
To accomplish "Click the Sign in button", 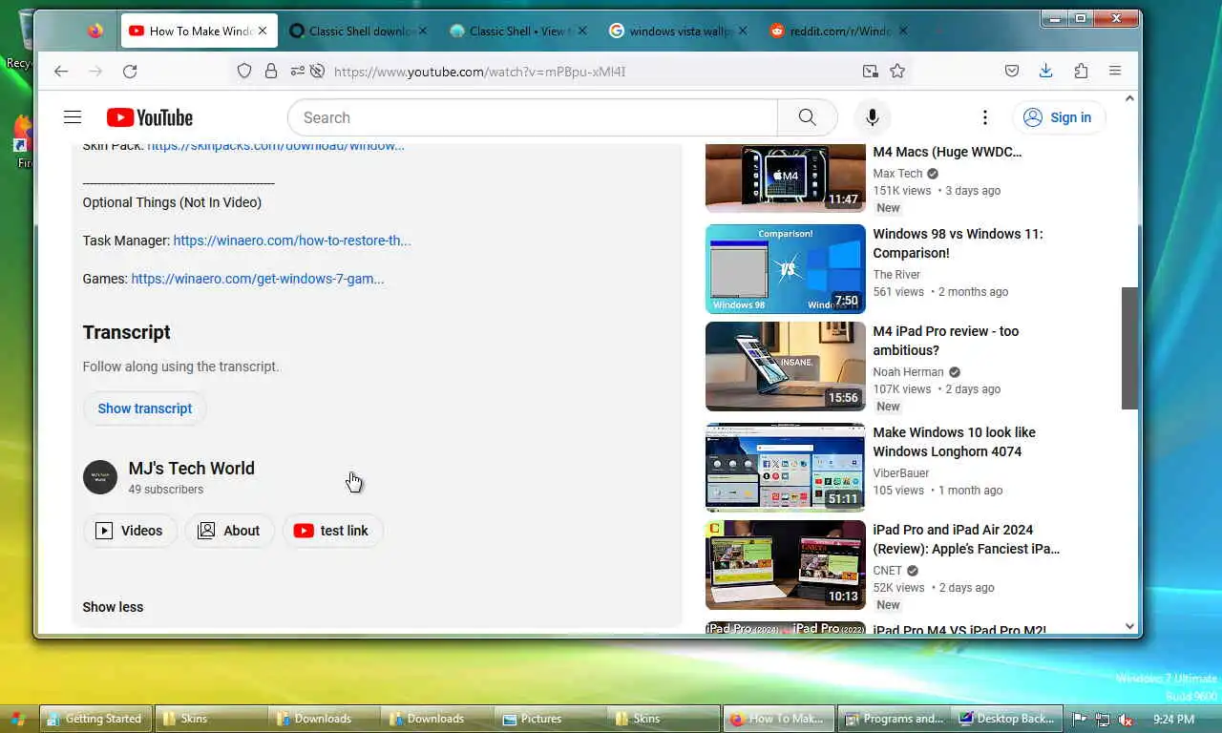I will [1058, 117].
